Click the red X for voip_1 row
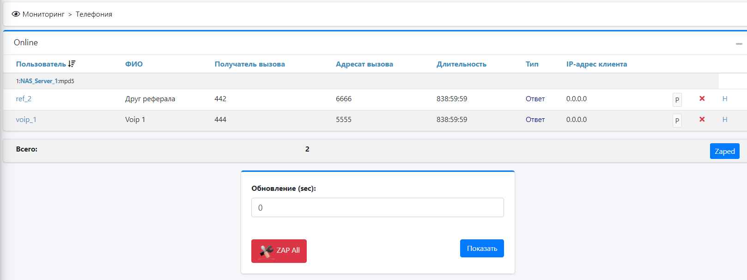 [702, 119]
